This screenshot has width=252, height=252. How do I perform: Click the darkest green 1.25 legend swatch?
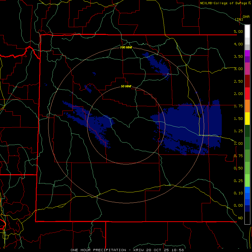pyautogui.click(x=247, y=131)
